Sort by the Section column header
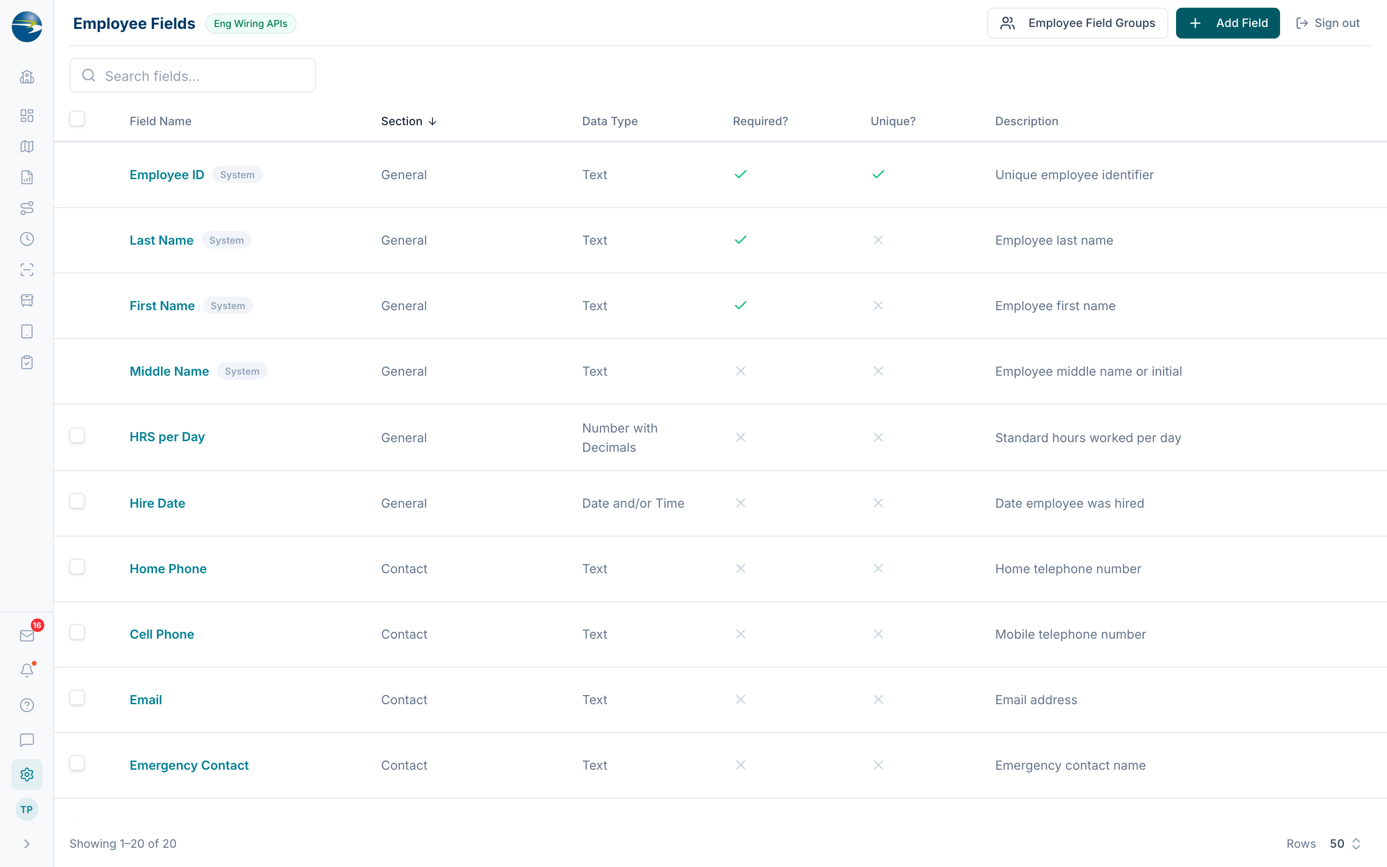The height and width of the screenshot is (867, 1387). point(409,121)
